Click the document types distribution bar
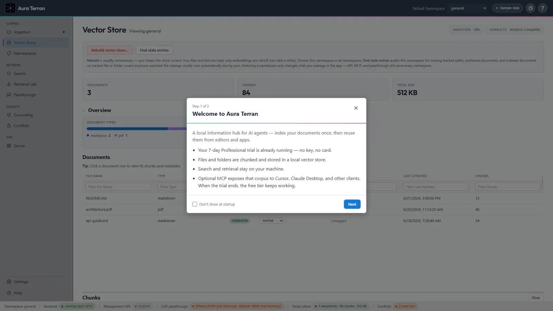This screenshot has width=553, height=311. pos(137,129)
